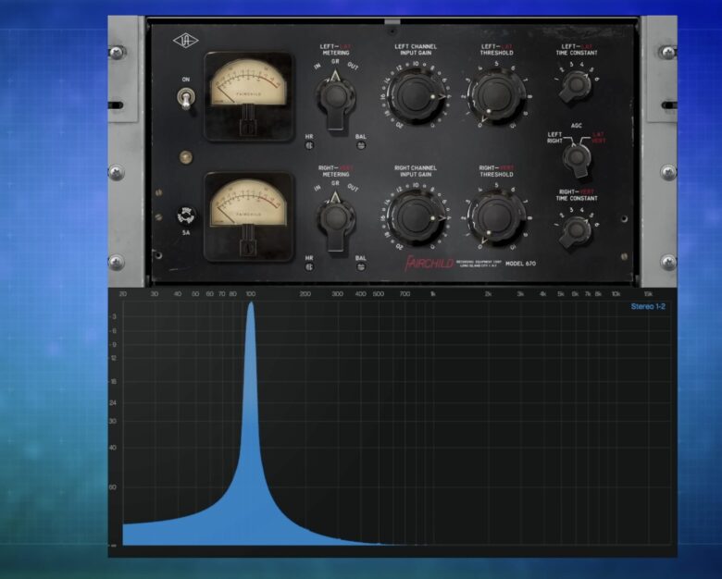This screenshot has width=722, height=579.
Task: Click the Left Time Constant selector
Action: pos(577,85)
